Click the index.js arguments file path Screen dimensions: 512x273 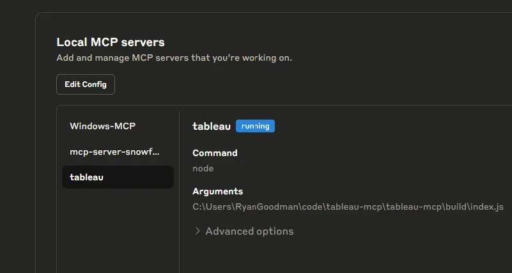point(348,207)
